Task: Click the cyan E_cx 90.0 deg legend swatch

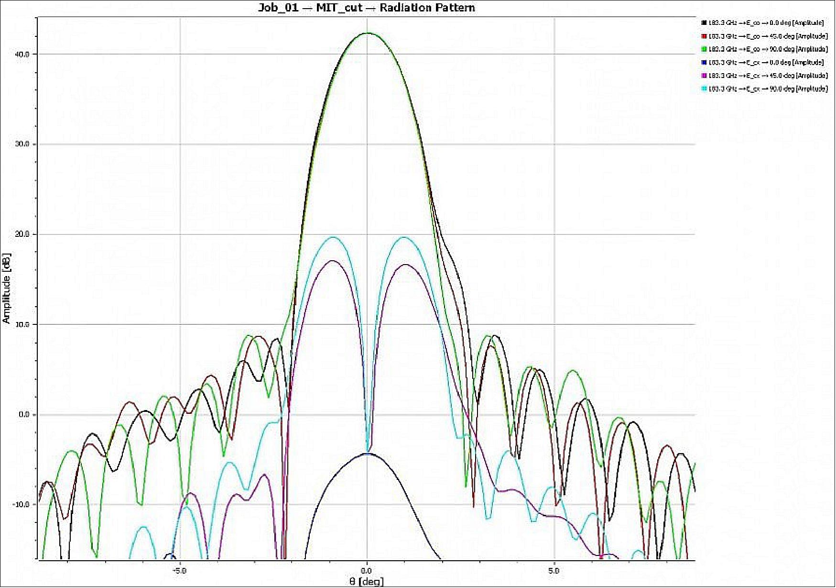Action: click(704, 89)
